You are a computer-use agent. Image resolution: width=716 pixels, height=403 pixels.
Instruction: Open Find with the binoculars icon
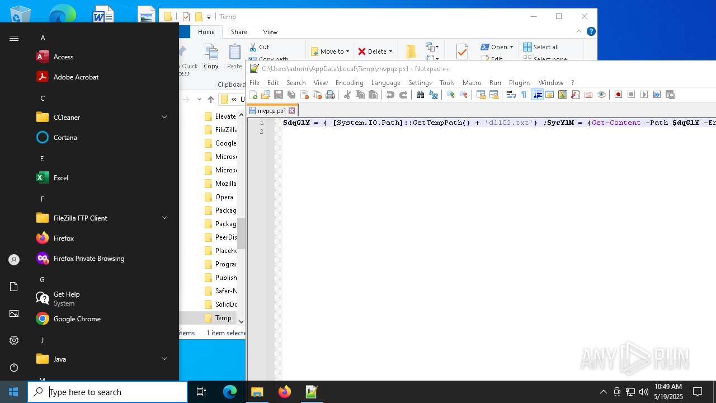[420, 95]
